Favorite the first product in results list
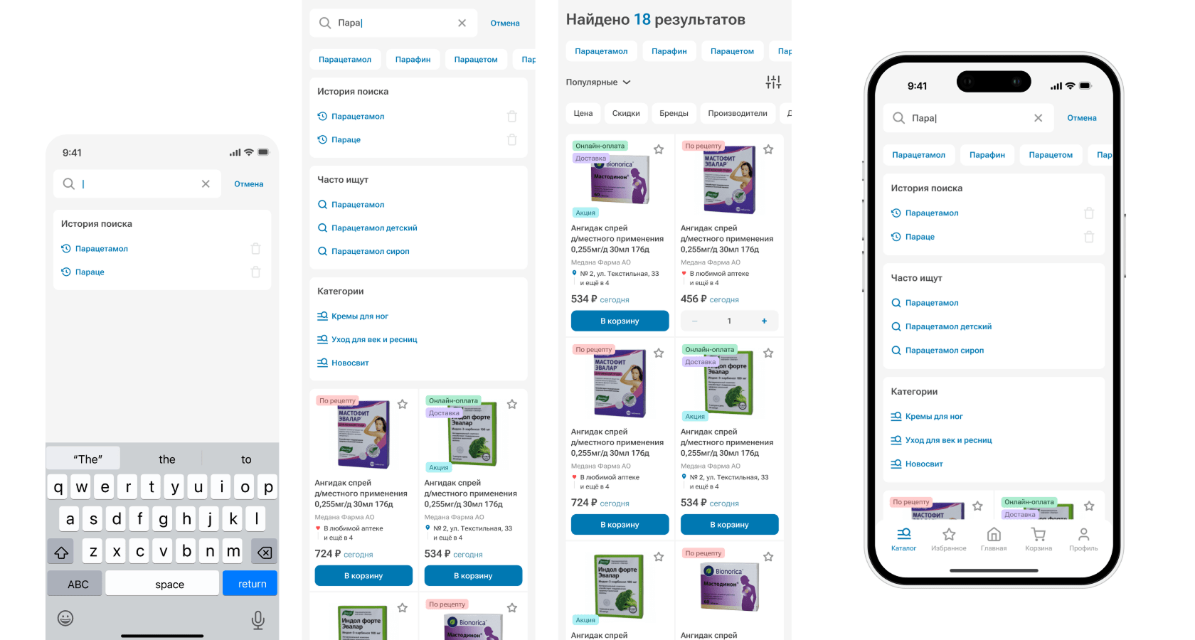Image resolution: width=1195 pixels, height=640 pixels. pos(659,149)
